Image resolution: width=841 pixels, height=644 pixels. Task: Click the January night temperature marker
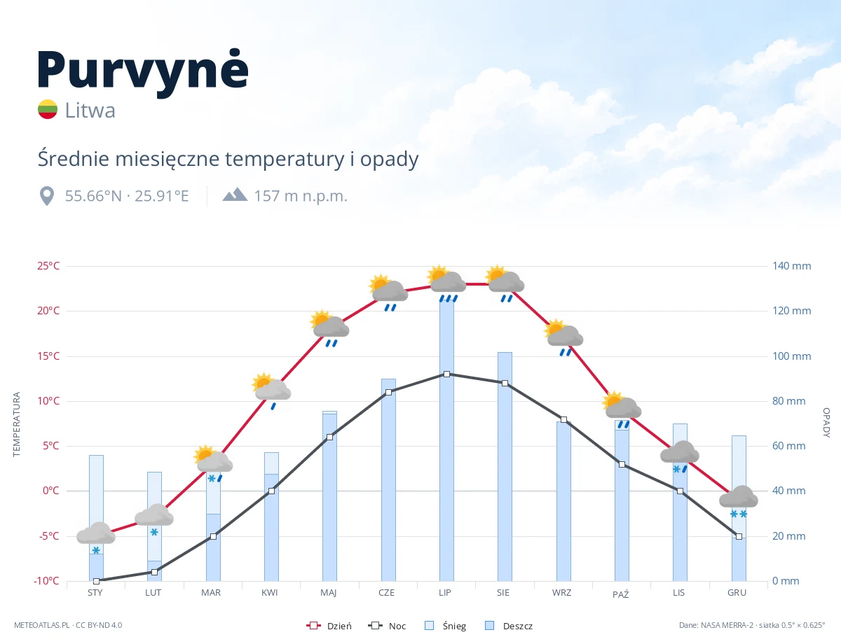(x=96, y=581)
